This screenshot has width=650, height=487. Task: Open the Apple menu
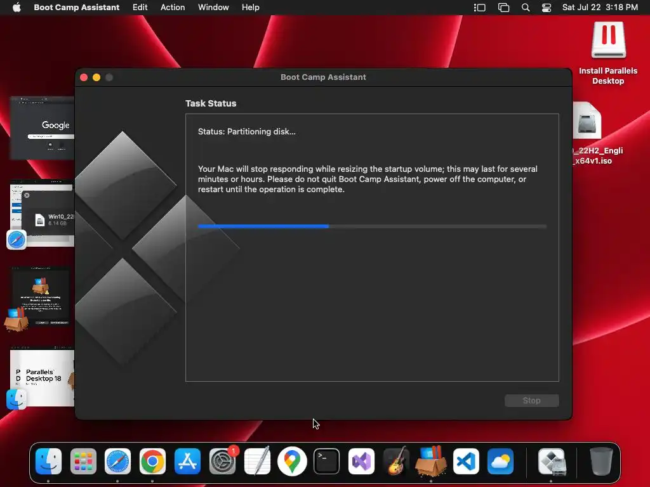click(x=17, y=7)
